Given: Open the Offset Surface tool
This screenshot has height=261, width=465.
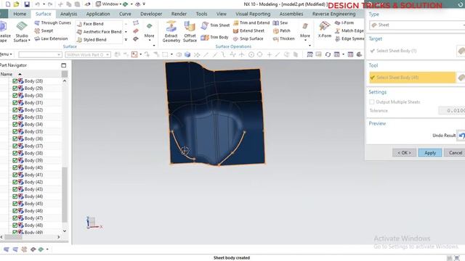Looking at the screenshot, I should coord(190,31).
